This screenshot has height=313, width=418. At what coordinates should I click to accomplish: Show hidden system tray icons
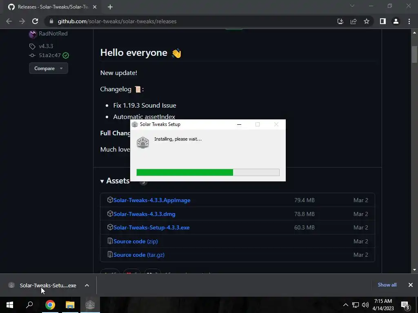tap(345, 305)
